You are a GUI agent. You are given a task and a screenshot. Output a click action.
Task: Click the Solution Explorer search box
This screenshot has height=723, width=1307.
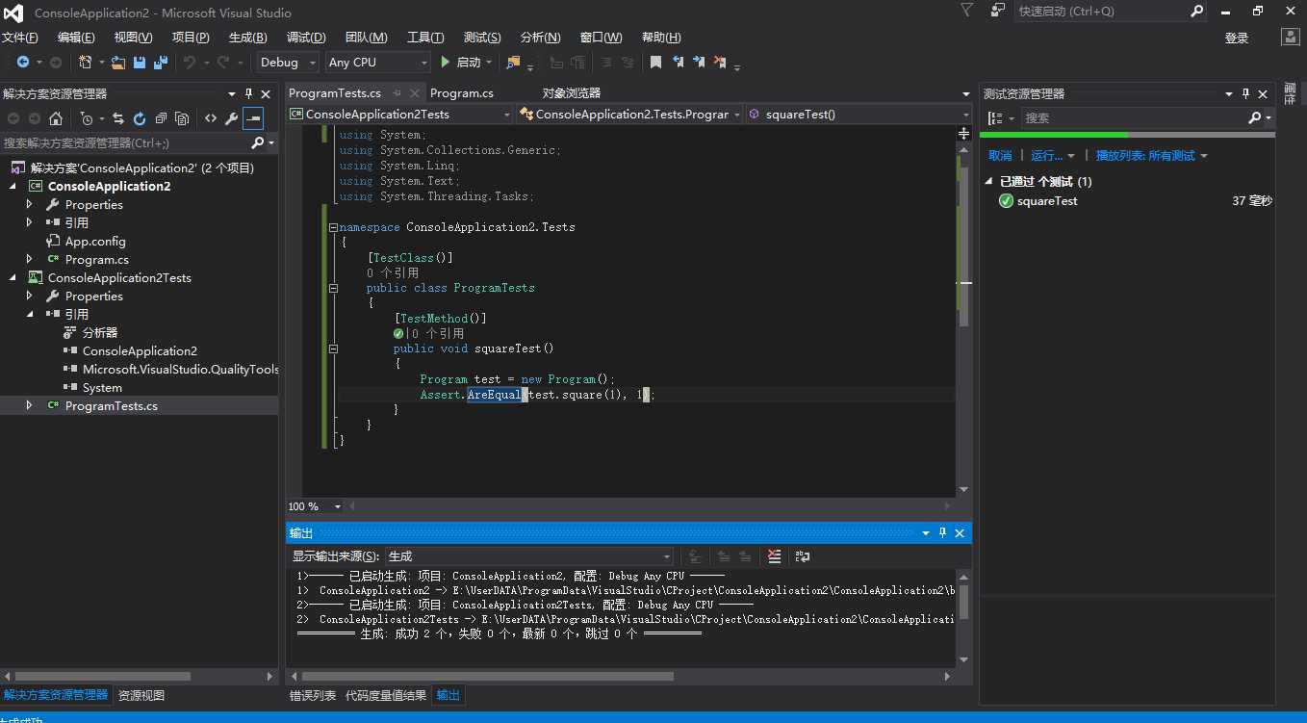[125, 142]
